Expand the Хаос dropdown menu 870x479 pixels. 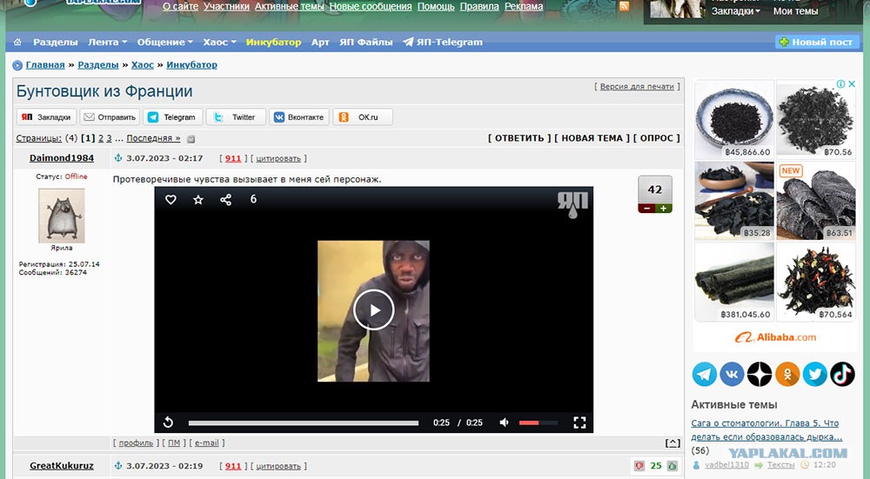[x=219, y=42]
